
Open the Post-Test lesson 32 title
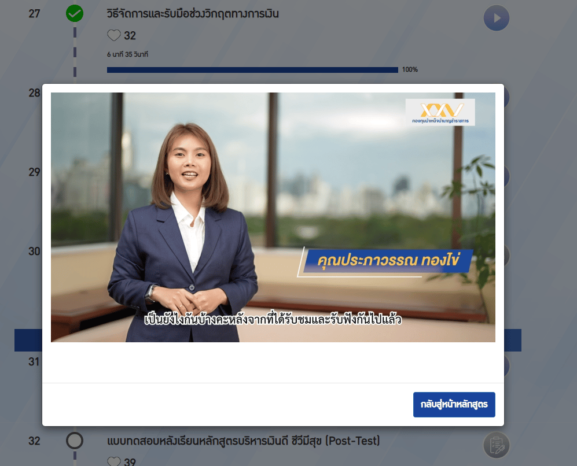(243, 441)
